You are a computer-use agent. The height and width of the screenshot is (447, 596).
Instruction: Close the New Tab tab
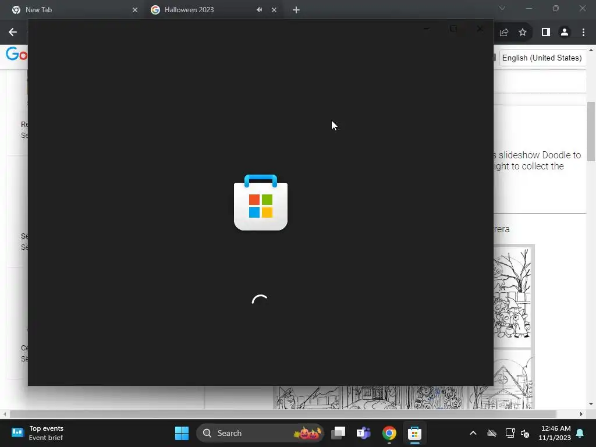click(x=135, y=10)
